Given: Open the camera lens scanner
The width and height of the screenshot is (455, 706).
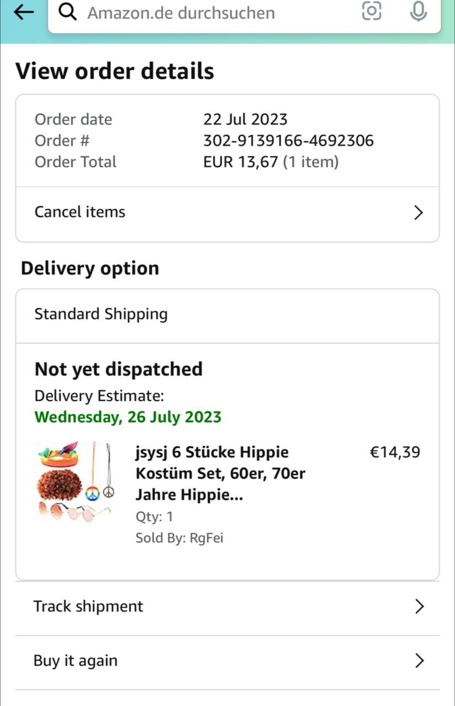Looking at the screenshot, I should [371, 11].
